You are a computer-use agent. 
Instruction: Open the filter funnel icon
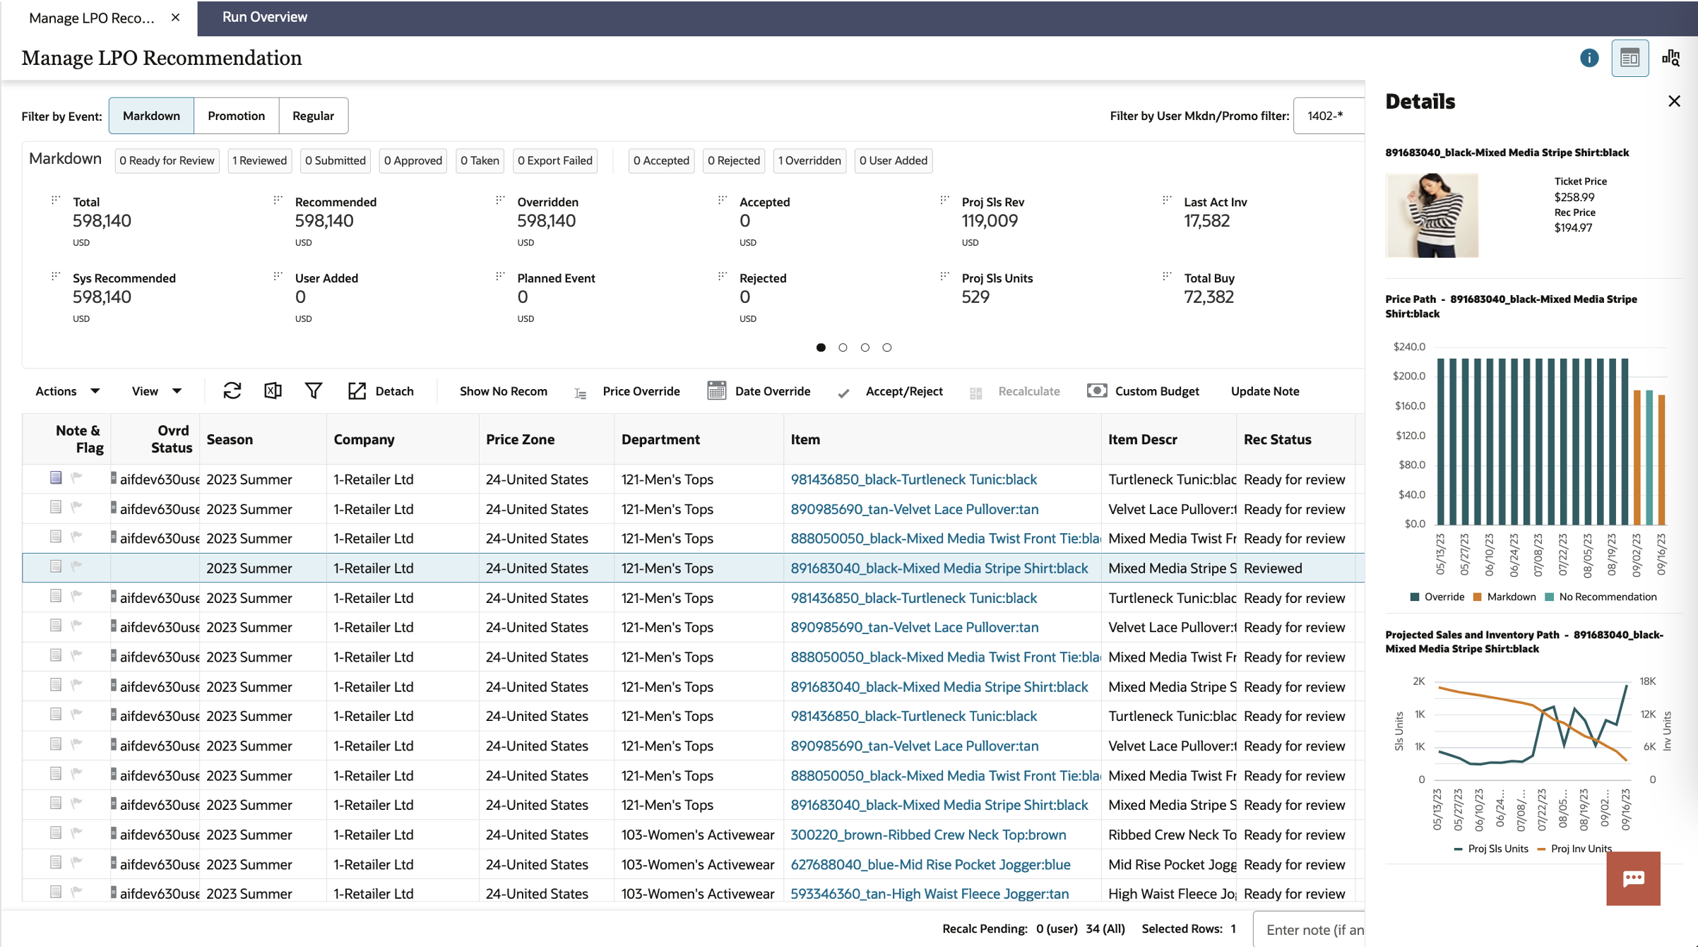point(314,390)
